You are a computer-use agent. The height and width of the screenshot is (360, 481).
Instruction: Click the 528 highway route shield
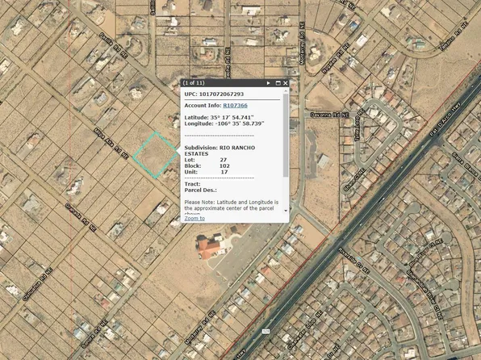point(266,332)
